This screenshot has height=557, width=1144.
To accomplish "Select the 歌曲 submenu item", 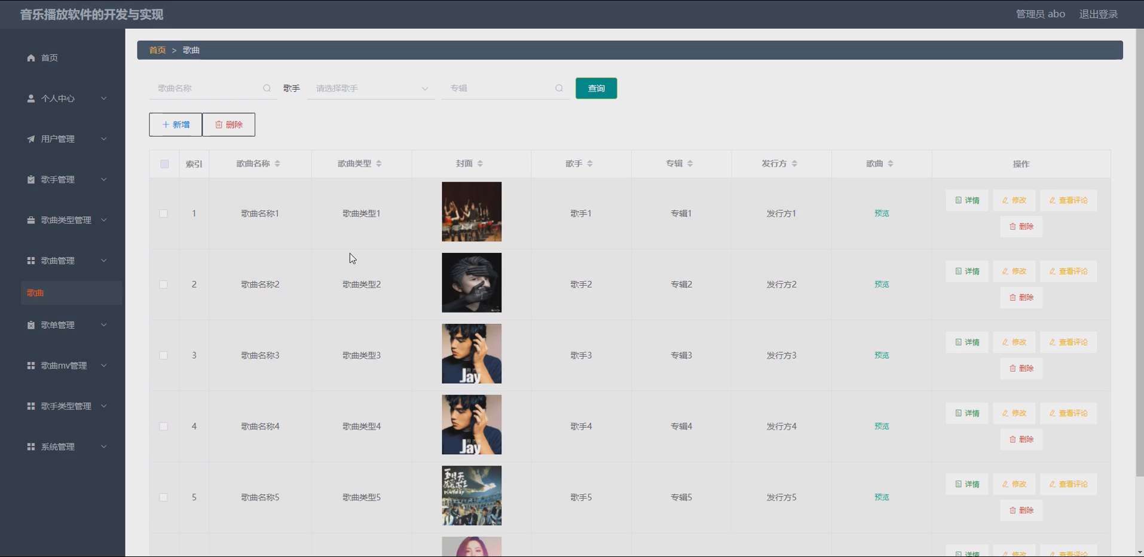I will point(71,293).
